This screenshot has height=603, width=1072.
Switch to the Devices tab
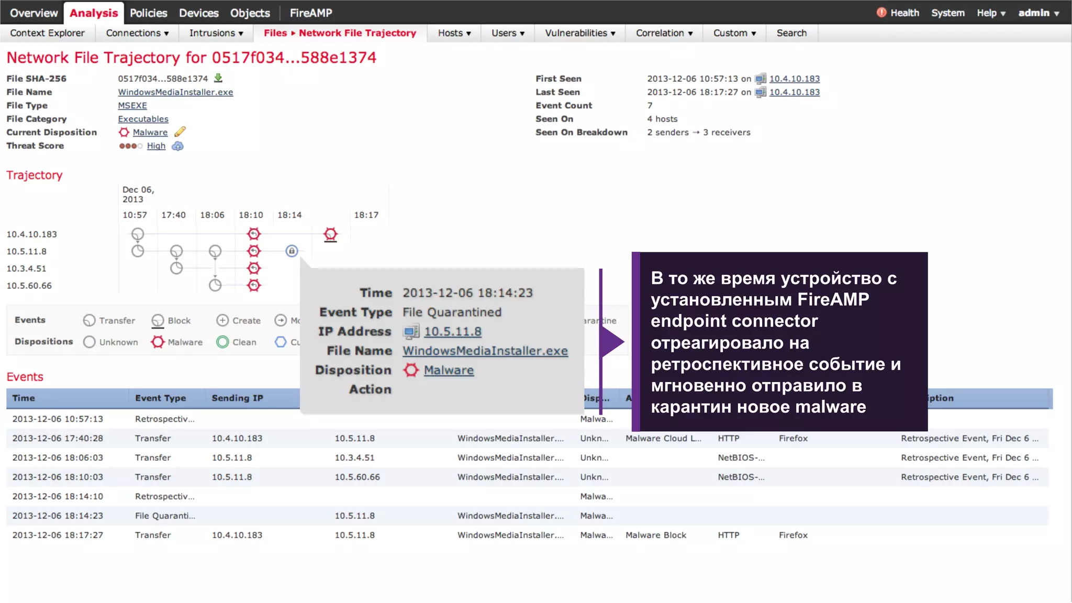[x=198, y=13]
